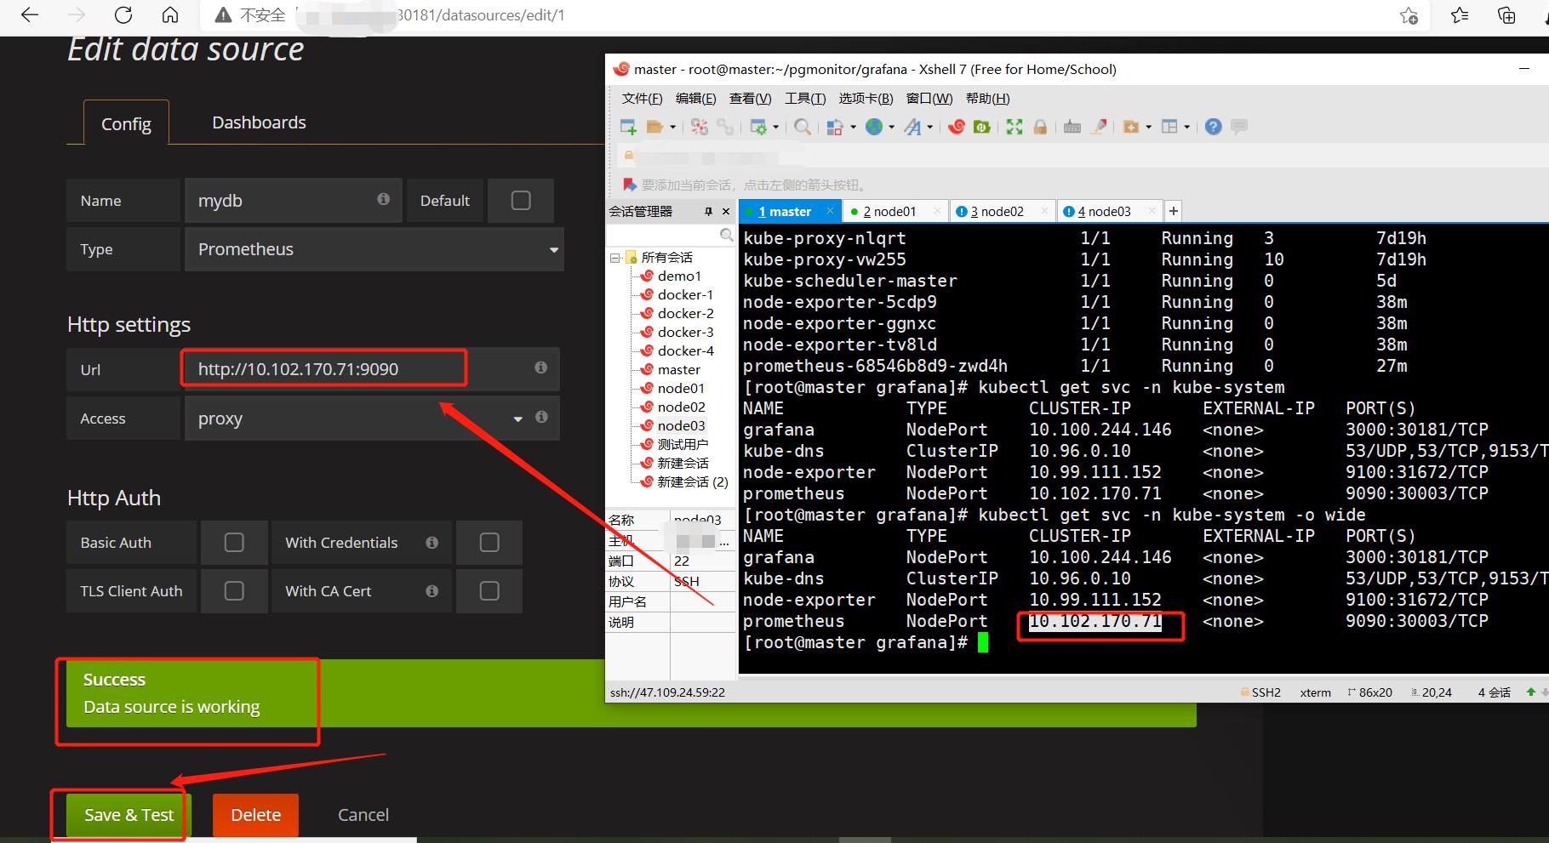The width and height of the screenshot is (1549, 843).
Task: Expand the color scheme dropdown arrow
Action: click(x=853, y=128)
